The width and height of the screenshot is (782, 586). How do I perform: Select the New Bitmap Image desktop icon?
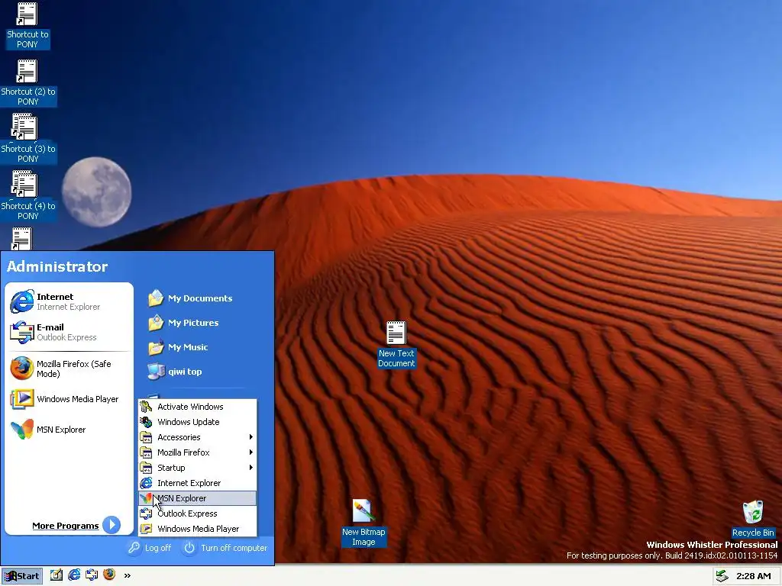click(364, 522)
